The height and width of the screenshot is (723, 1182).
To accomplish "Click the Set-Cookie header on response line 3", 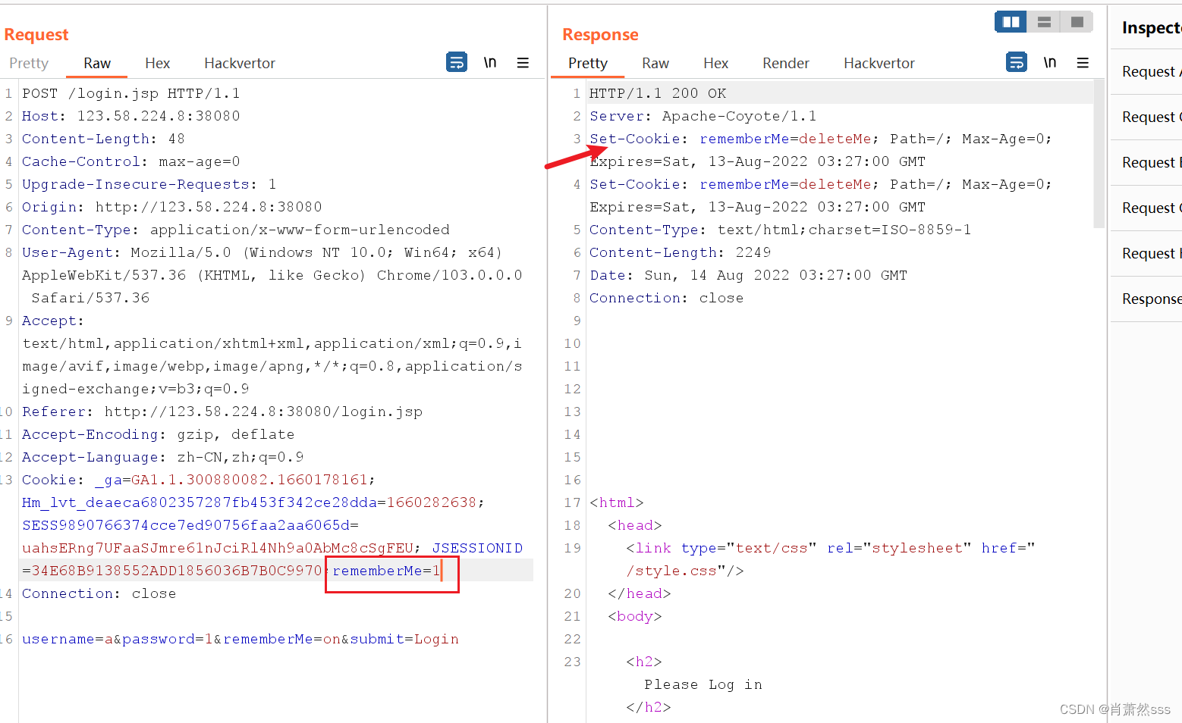I will (x=821, y=150).
